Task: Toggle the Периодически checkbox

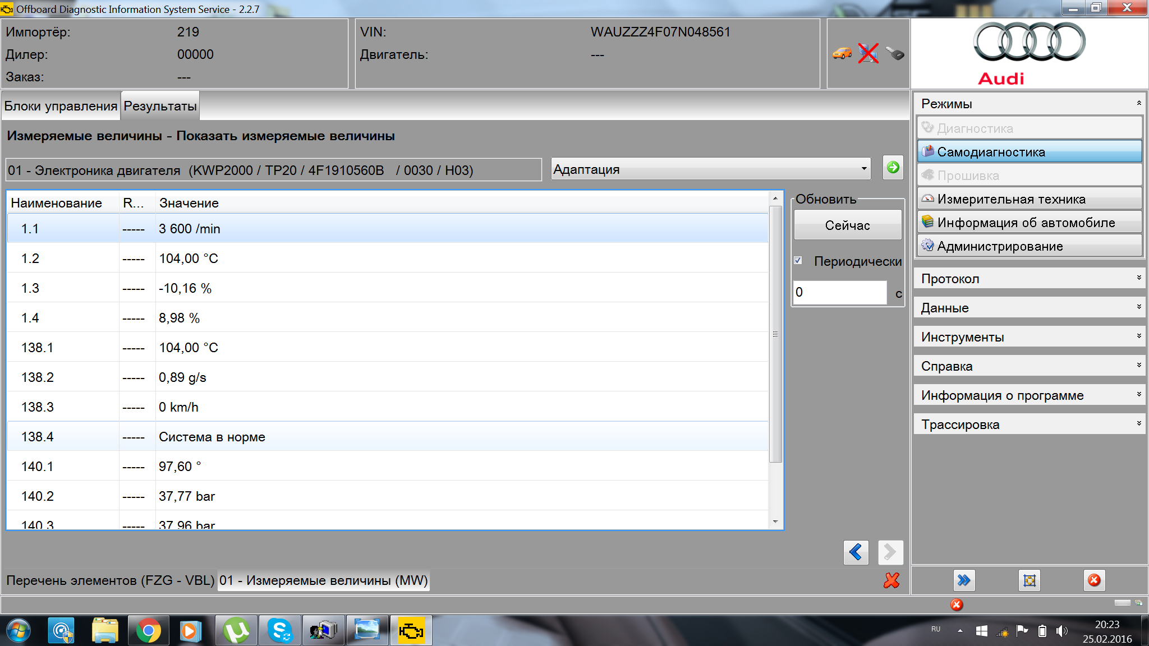Action: point(798,261)
